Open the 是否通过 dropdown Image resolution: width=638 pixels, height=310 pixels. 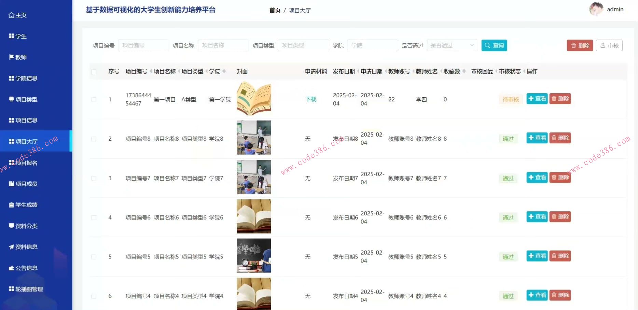click(x=452, y=45)
